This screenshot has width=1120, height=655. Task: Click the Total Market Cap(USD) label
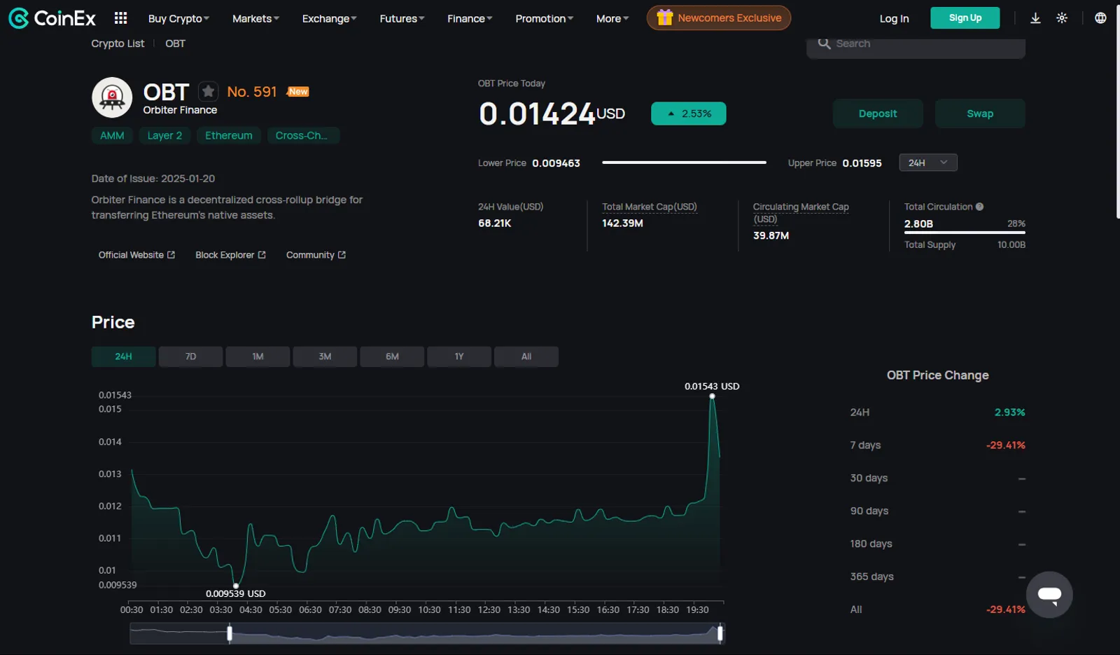click(x=650, y=207)
